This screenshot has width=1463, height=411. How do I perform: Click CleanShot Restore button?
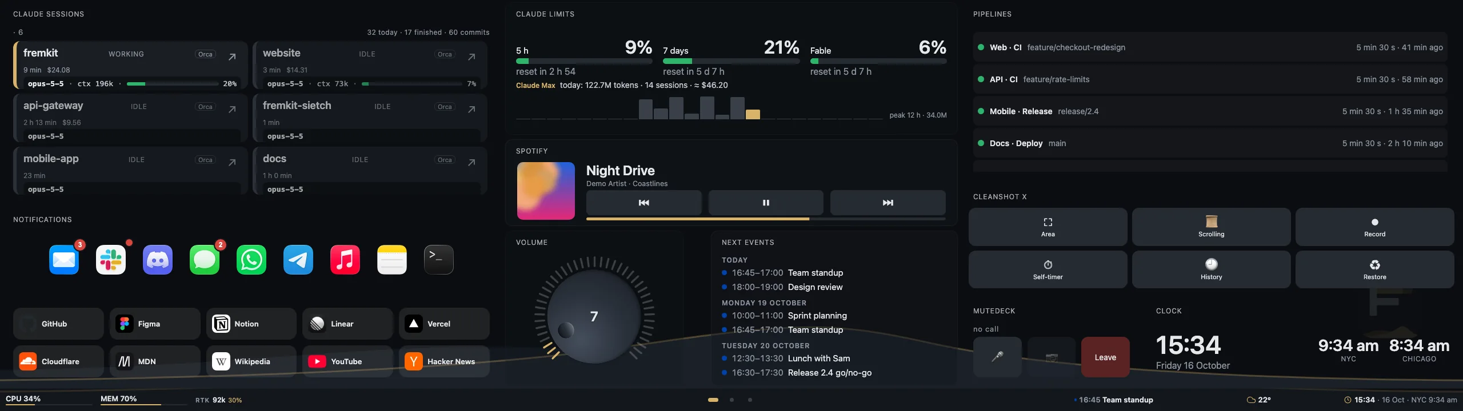tap(1374, 269)
